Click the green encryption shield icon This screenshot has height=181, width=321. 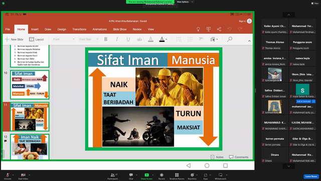click(x=4, y=4)
